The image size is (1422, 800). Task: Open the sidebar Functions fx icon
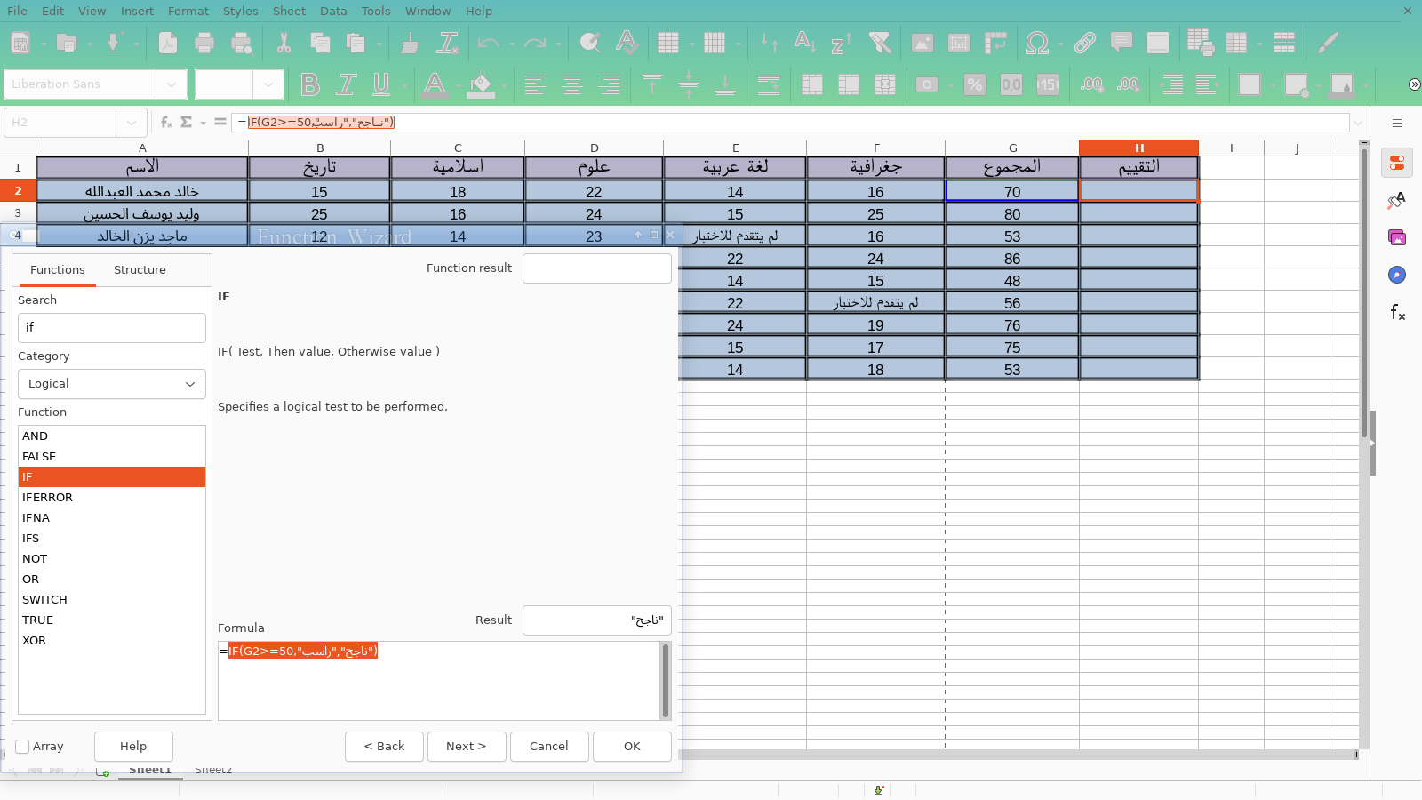(1397, 312)
